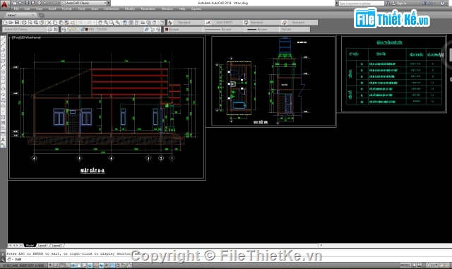The width and height of the screenshot is (452, 269).
Task: Click the Open folder icon in Standard toolbar
Action: pos(11,23)
